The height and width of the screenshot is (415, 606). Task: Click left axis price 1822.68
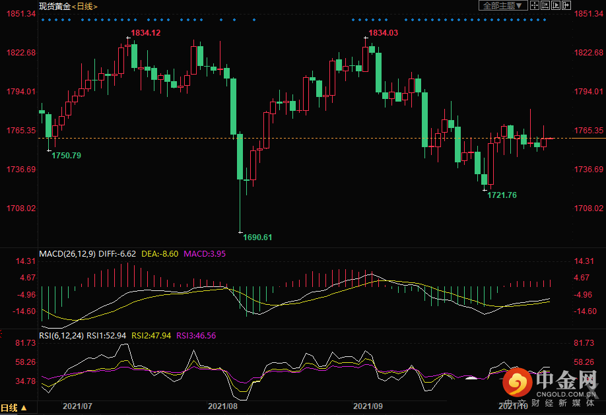click(21, 53)
